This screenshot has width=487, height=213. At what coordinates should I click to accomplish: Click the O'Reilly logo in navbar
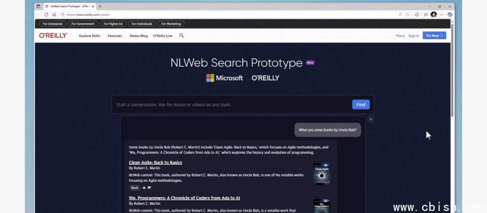tap(53, 35)
